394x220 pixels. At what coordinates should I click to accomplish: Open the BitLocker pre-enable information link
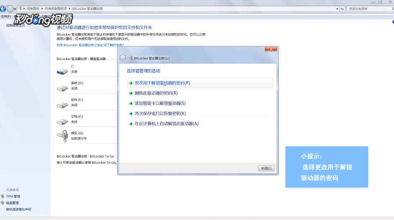pos(90,45)
